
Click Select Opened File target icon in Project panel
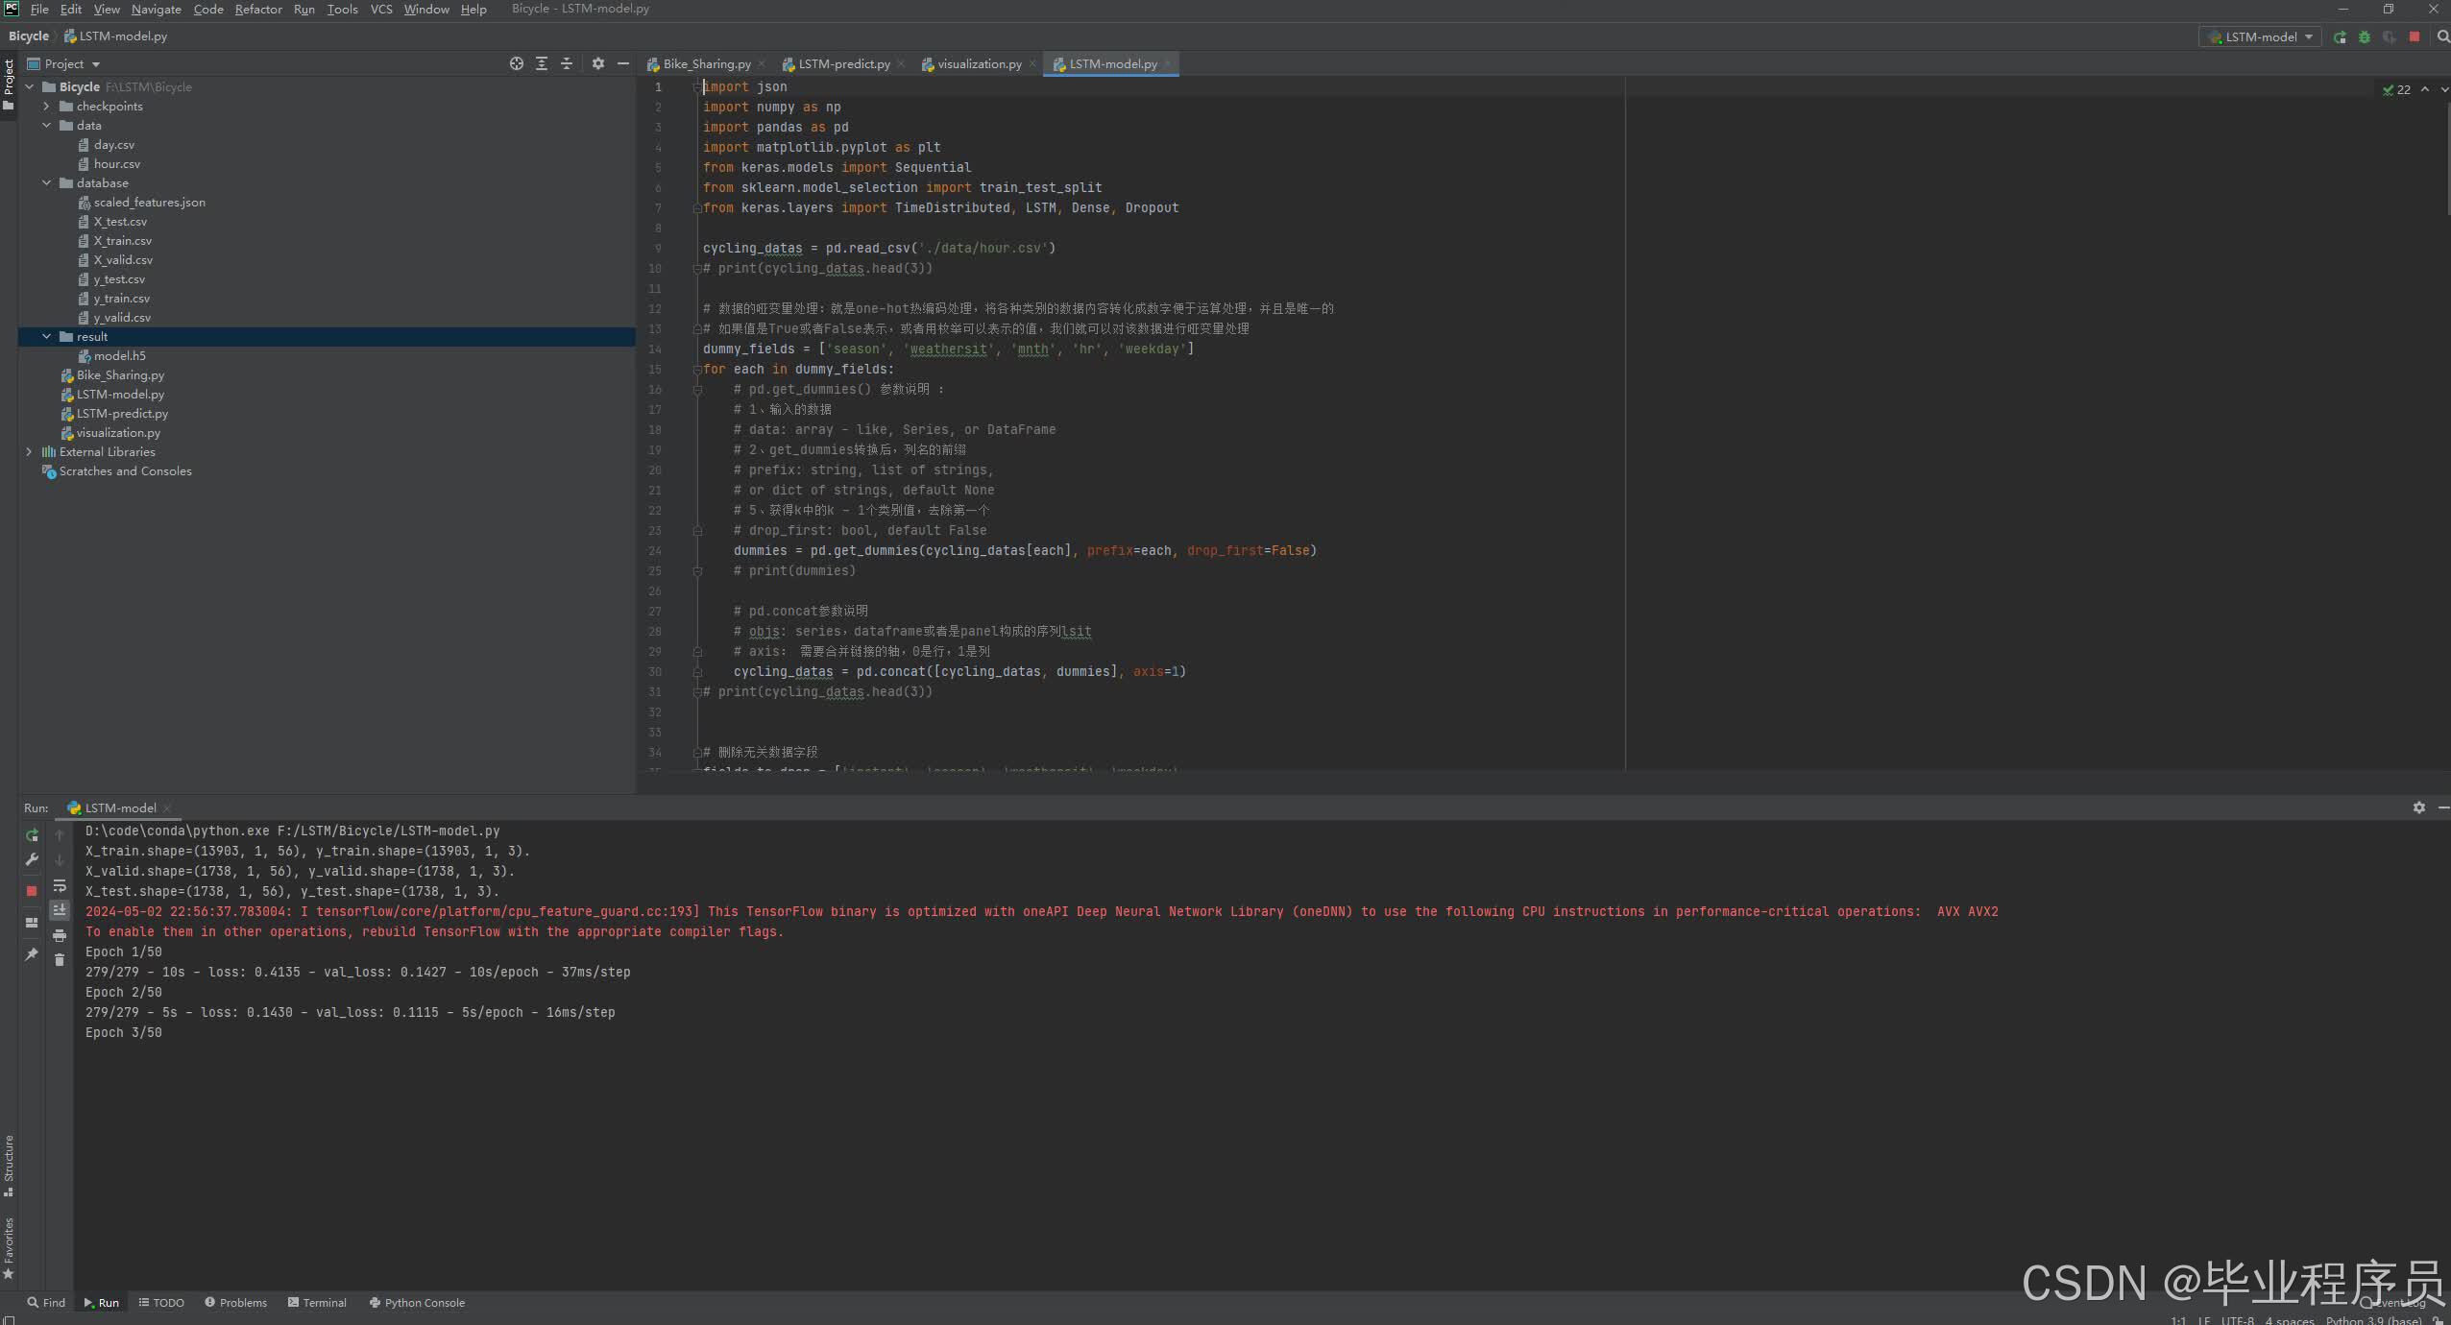pyautogui.click(x=517, y=63)
